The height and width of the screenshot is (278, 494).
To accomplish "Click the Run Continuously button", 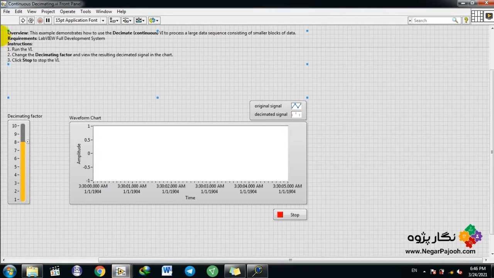I will (31, 20).
